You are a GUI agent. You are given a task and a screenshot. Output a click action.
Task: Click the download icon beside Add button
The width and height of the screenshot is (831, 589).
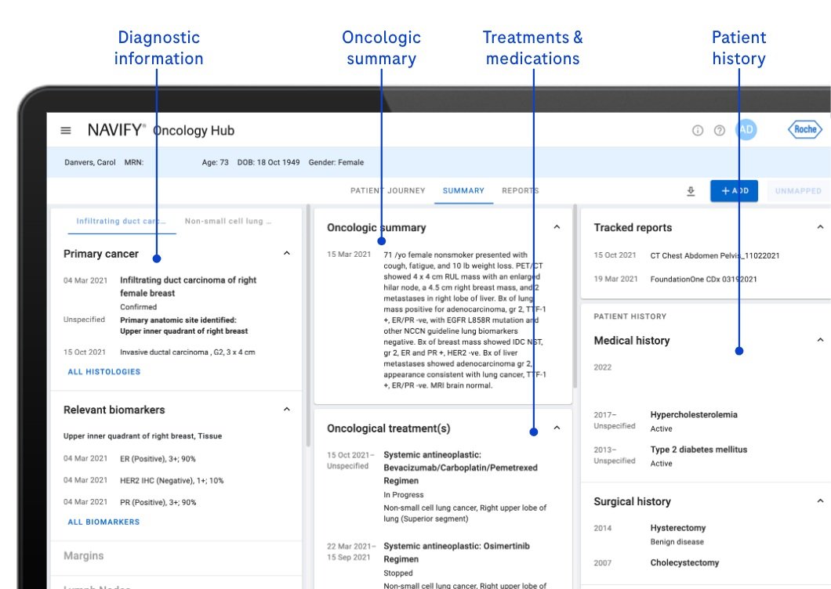pos(691,191)
